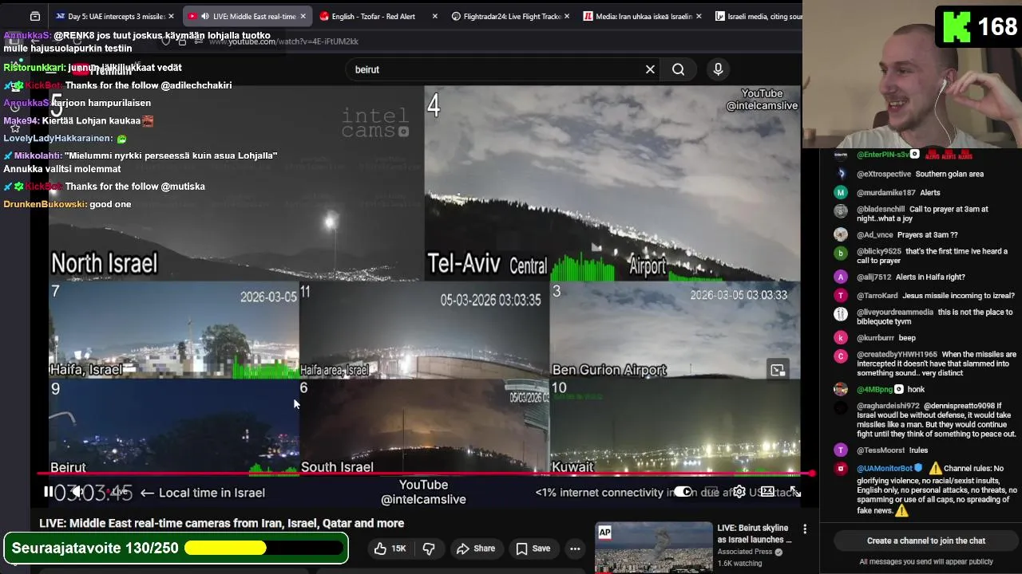Open the player settings gear
1022x574 pixels.
point(739,492)
